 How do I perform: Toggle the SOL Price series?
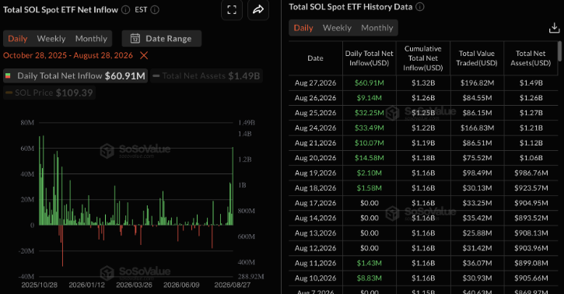pyautogui.click(x=49, y=93)
